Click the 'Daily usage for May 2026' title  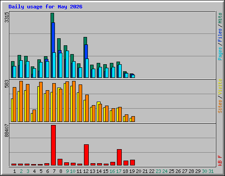pyautogui.click(x=45, y=7)
